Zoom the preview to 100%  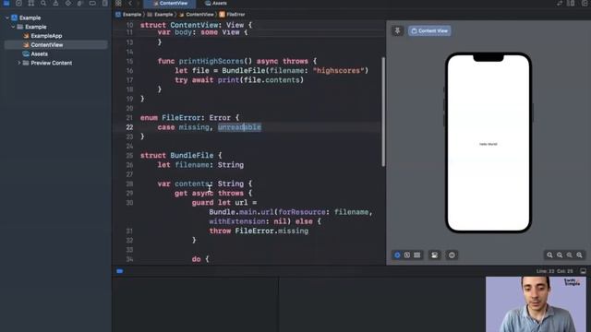pos(560,255)
